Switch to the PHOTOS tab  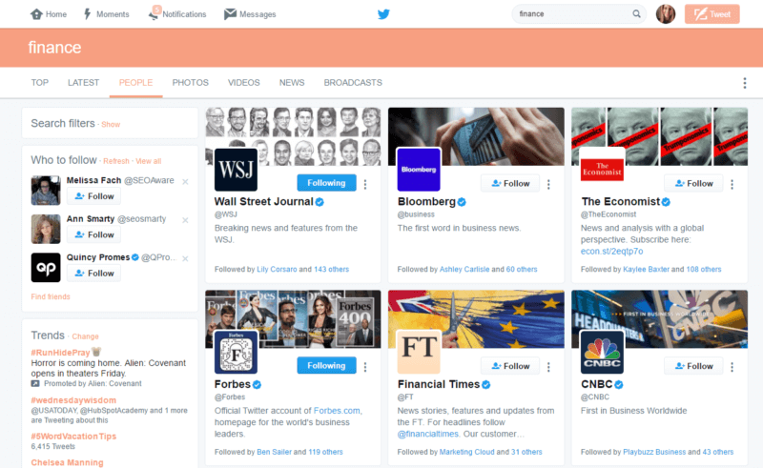coord(190,83)
